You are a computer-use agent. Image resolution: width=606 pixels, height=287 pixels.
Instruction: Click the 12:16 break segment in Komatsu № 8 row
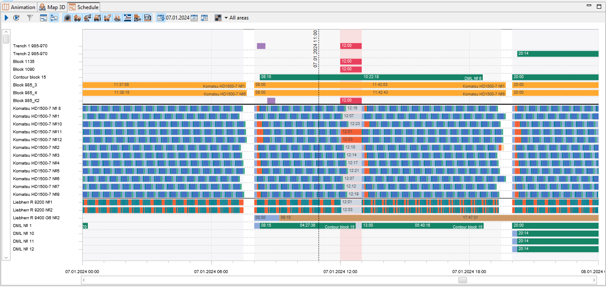pos(354,109)
